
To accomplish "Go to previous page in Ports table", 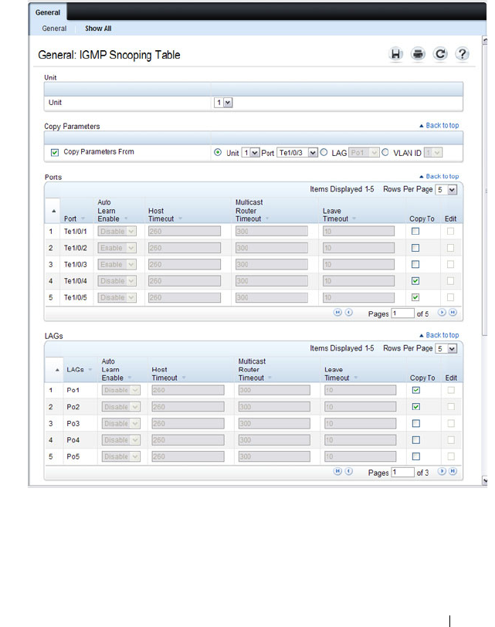I will coord(348,313).
